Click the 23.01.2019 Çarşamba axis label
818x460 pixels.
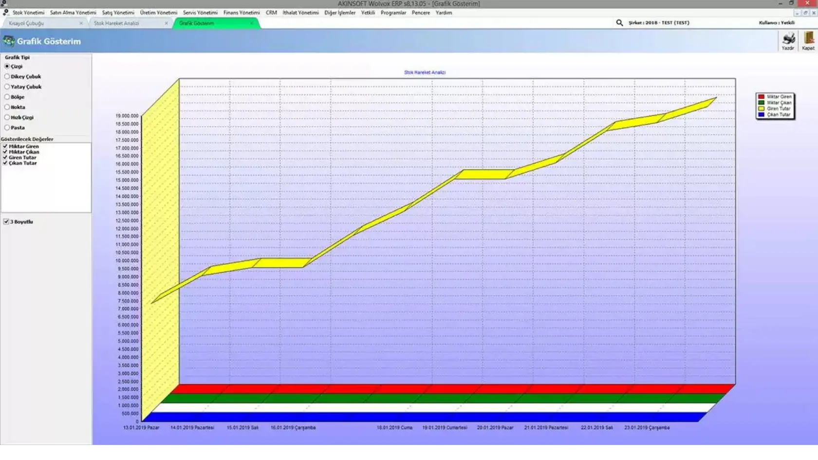[x=647, y=427]
